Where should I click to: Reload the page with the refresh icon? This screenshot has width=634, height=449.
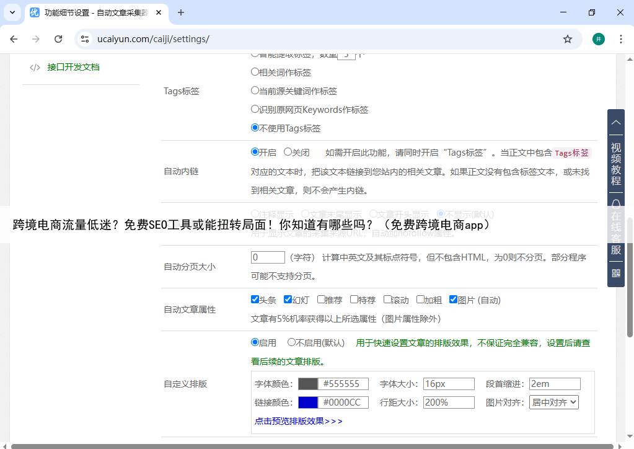point(58,39)
